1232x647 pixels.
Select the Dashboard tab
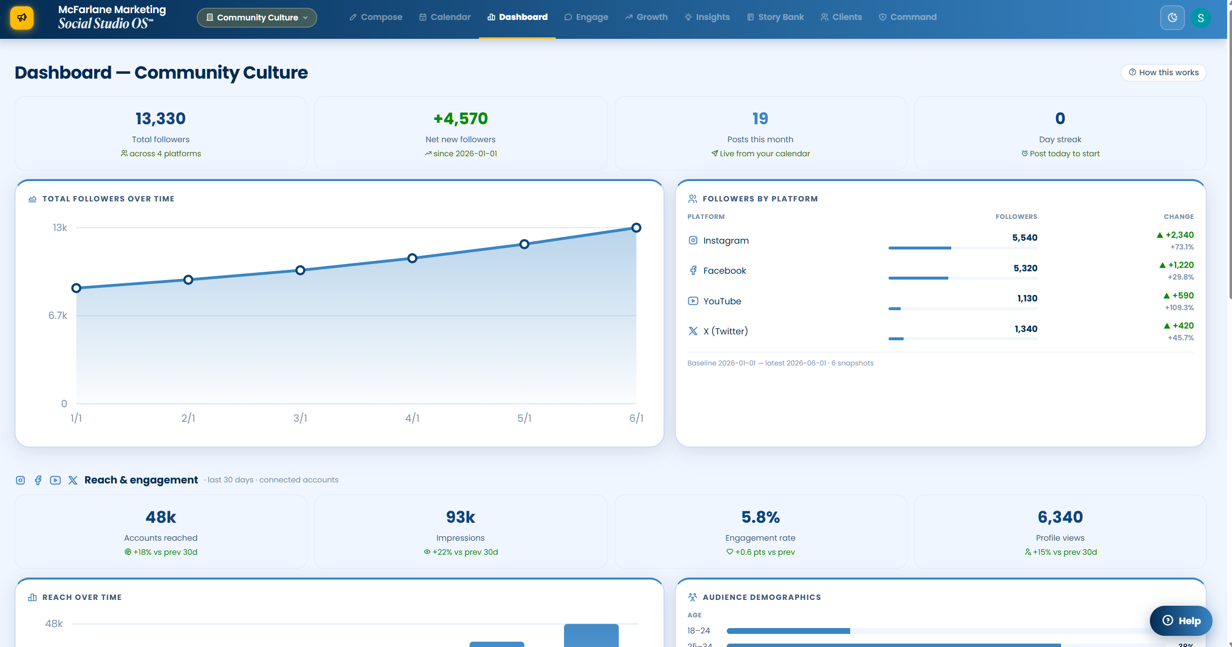point(517,17)
